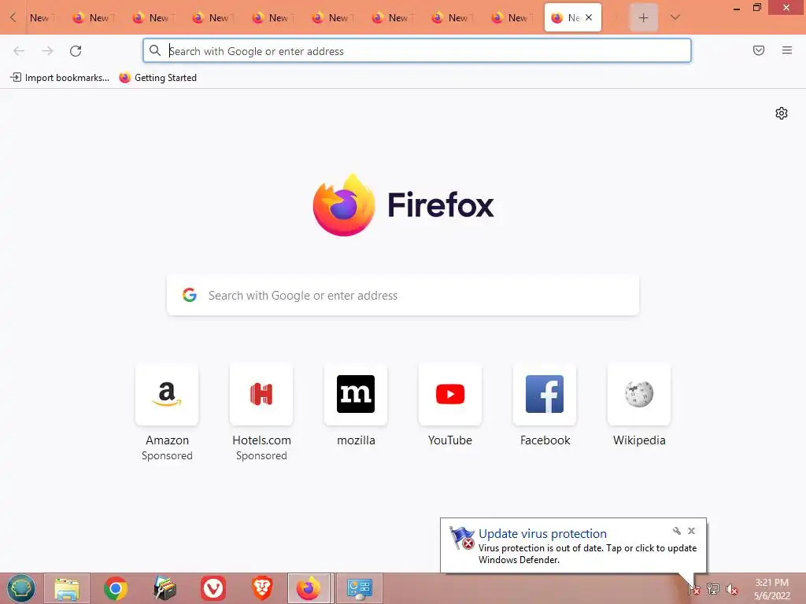
Task: Select the first tab, the one with no Firefox icon
Action: click(x=41, y=17)
